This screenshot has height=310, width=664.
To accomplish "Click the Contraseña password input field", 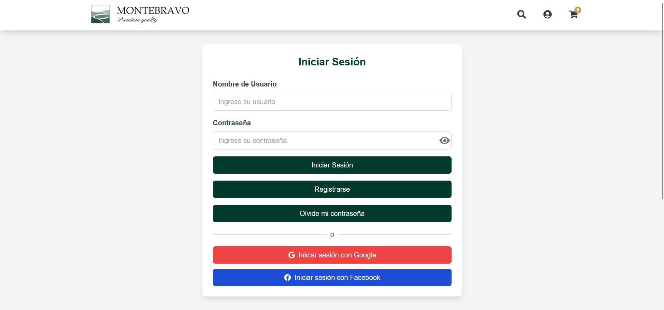I will coord(325,140).
